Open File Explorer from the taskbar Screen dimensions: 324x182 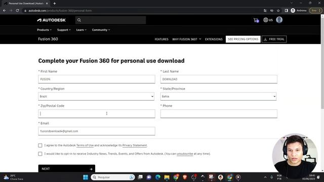[x=167, y=177]
